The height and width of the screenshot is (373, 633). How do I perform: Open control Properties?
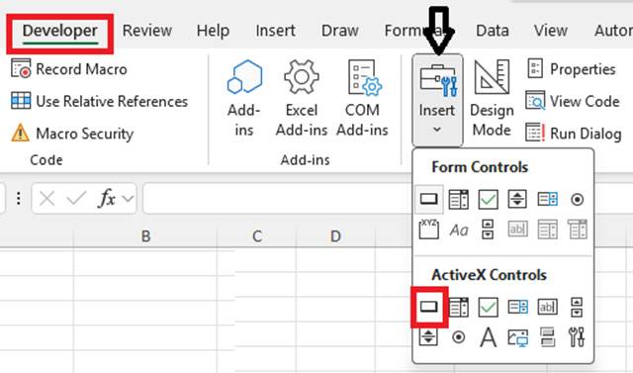pyautogui.click(x=572, y=69)
